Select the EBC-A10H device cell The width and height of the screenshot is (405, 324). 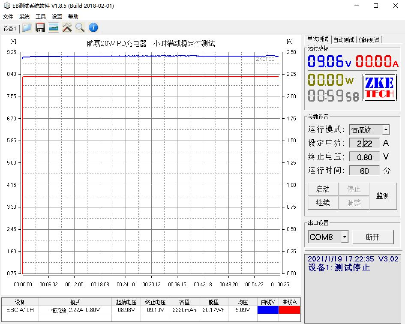point(20,310)
